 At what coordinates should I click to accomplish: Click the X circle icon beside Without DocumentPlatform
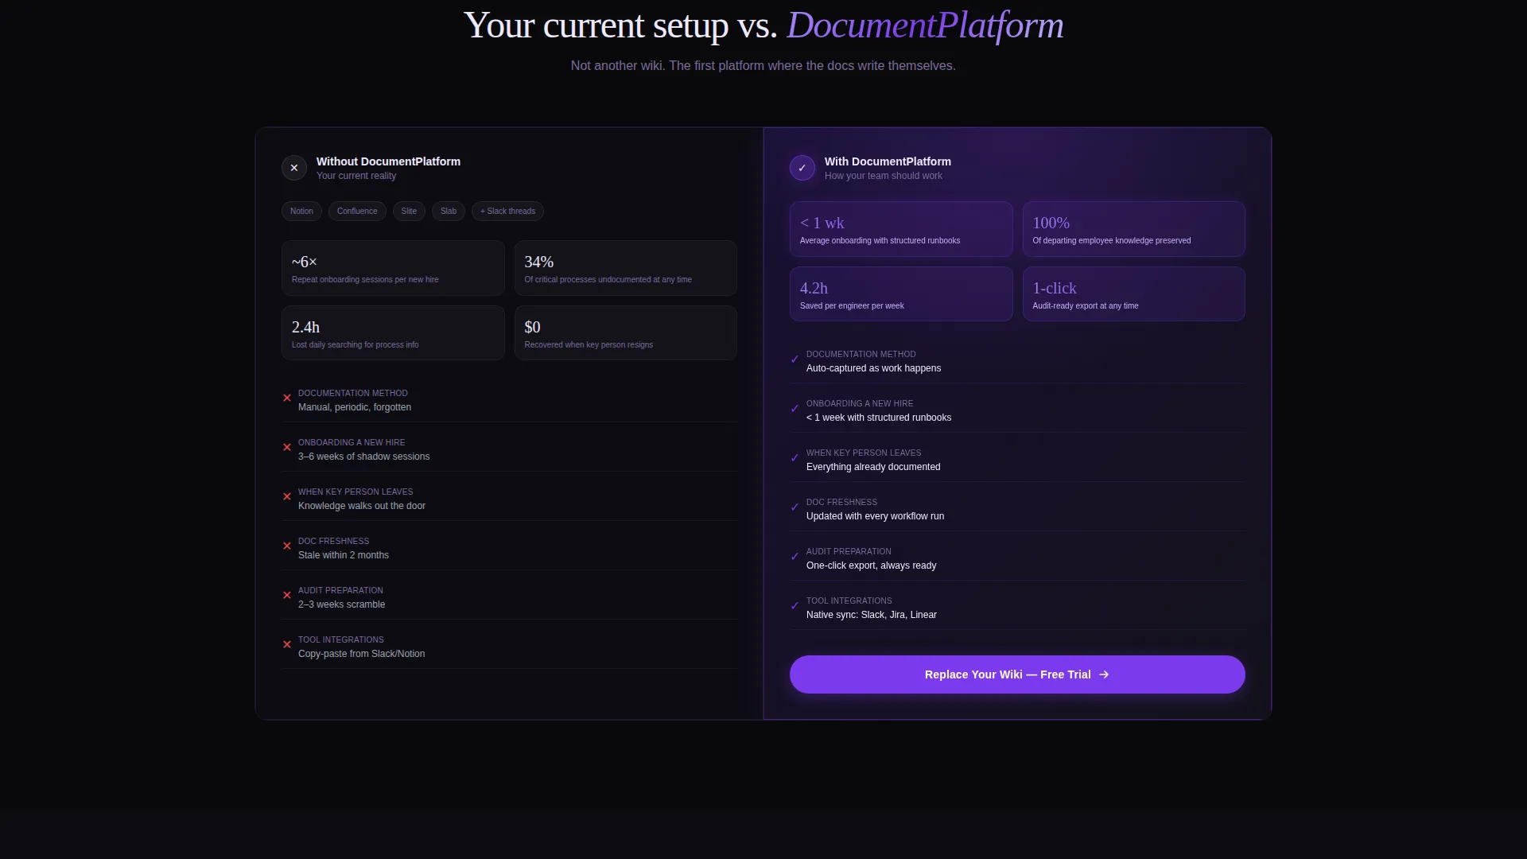click(x=294, y=168)
